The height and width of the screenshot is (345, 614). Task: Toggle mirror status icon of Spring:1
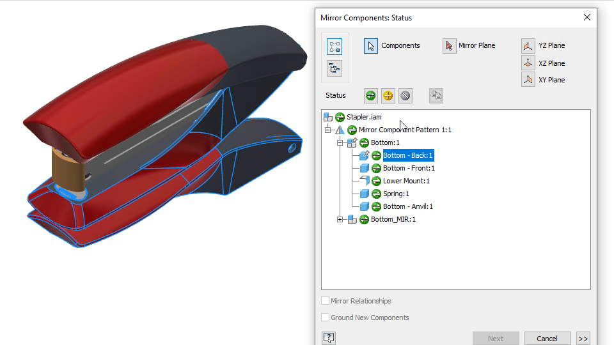(x=376, y=194)
